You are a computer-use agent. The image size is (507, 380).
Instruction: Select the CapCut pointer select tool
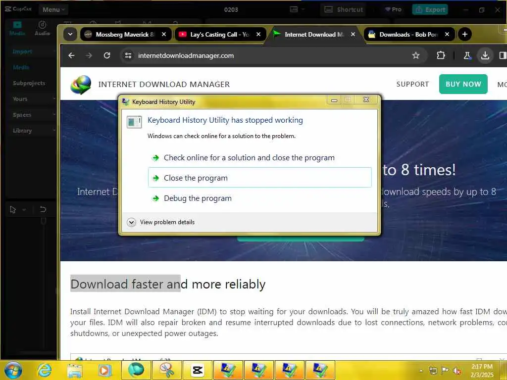(13, 210)
